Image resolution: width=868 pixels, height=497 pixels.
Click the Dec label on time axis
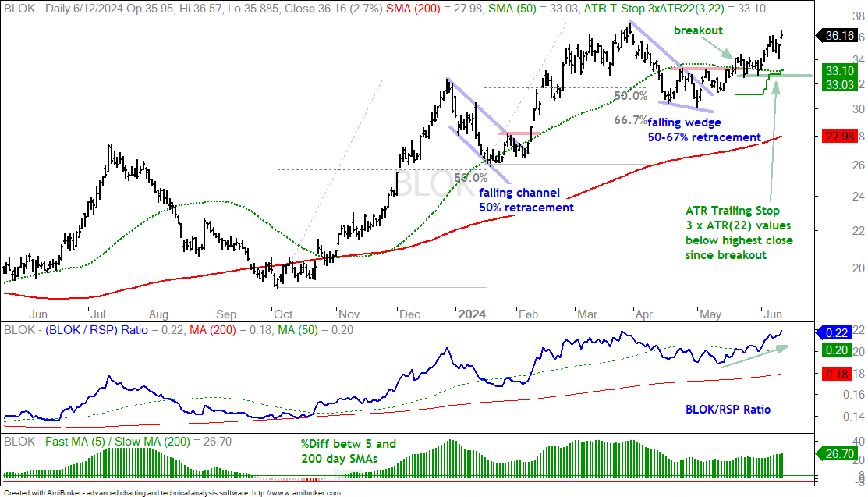409,314
